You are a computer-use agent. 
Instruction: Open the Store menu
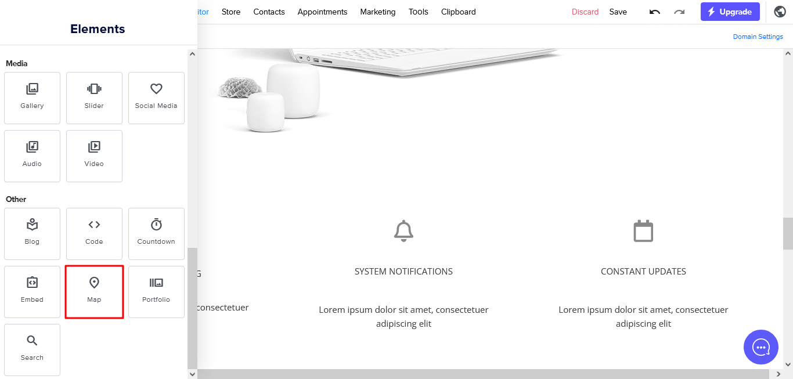[x=231, y=12]
